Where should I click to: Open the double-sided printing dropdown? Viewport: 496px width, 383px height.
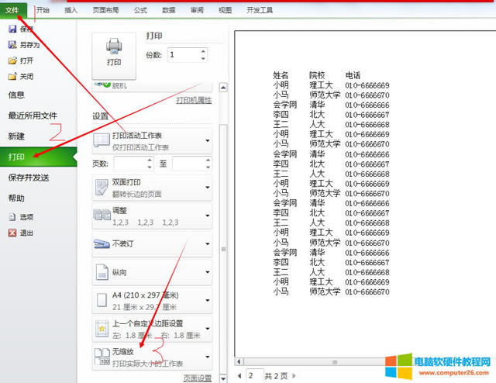[x=208, y=188]
